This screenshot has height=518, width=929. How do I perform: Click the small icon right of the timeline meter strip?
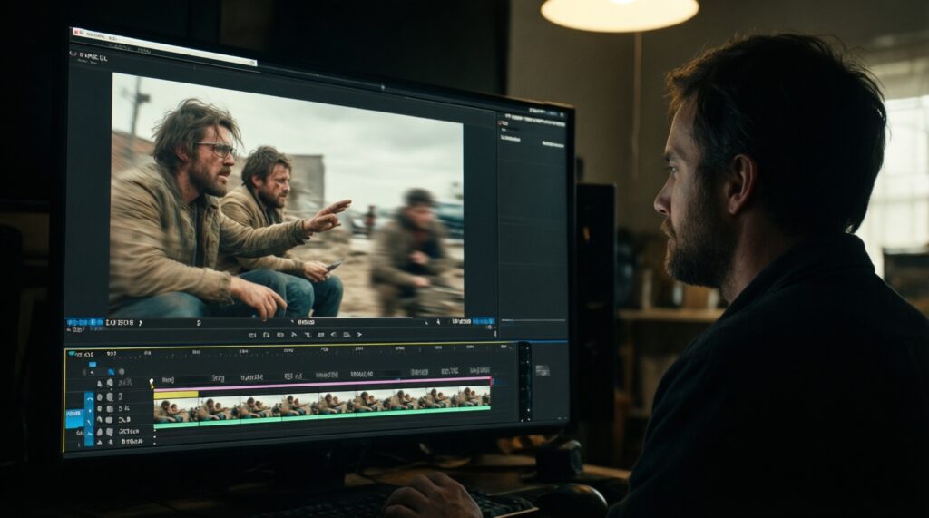coord(542,370)
